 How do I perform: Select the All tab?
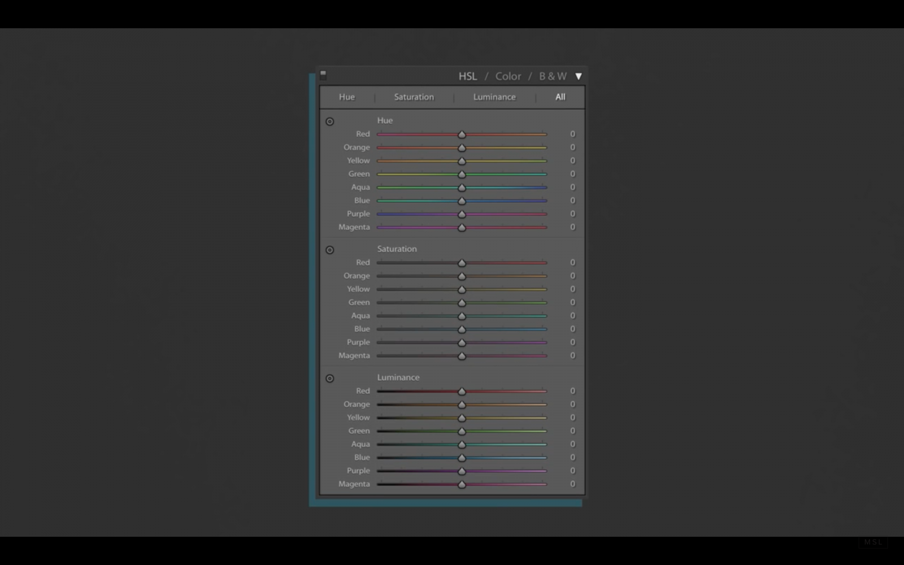point(559,97)
